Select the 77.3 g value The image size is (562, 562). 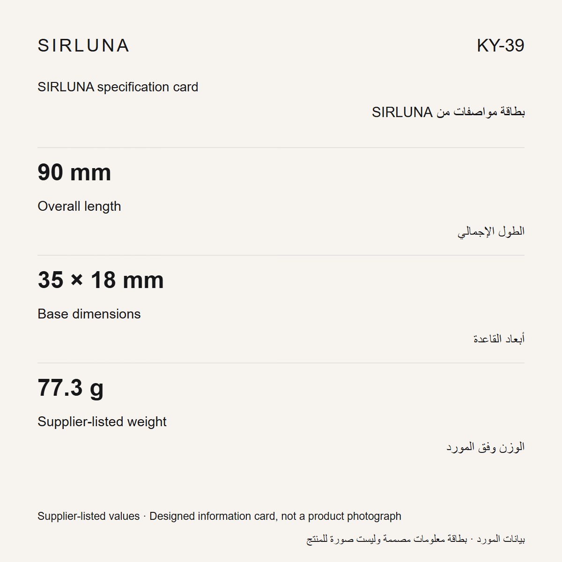click(x=71, y=388)
